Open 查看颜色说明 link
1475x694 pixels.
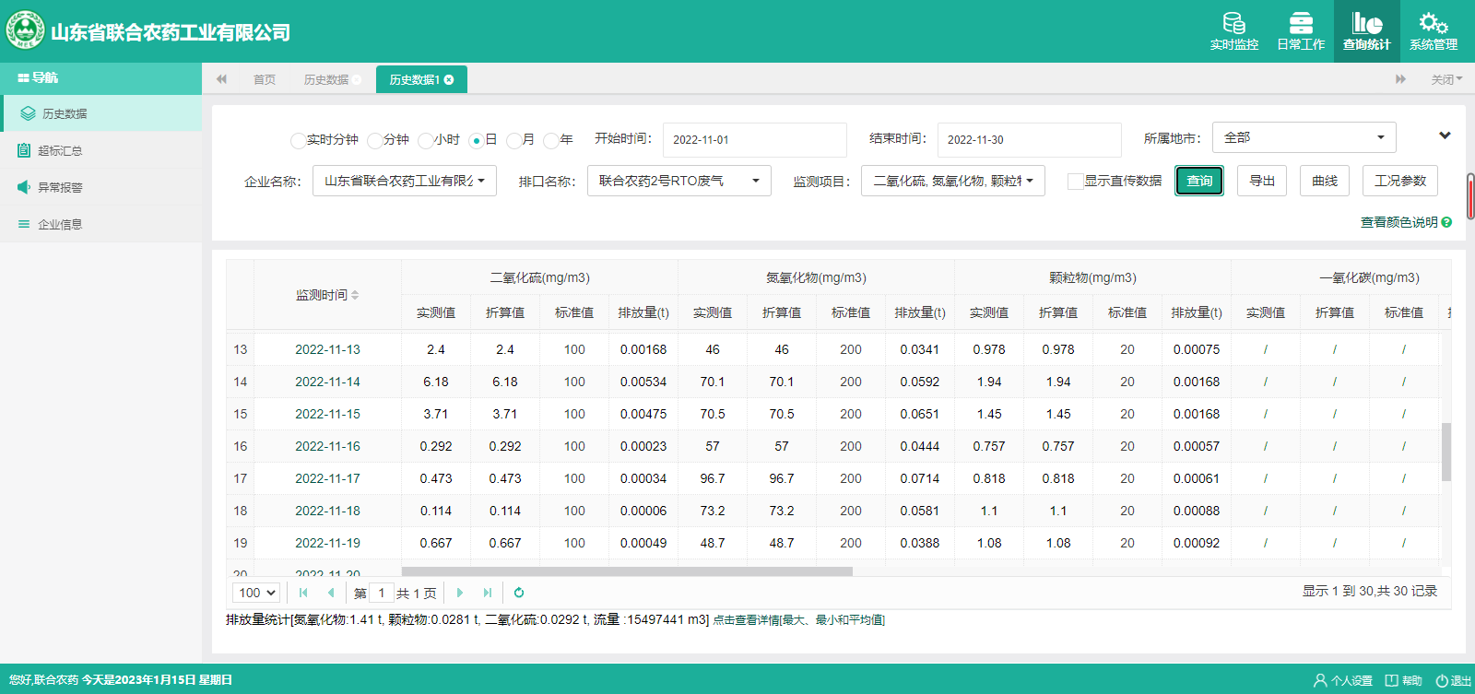point(1398,222)
